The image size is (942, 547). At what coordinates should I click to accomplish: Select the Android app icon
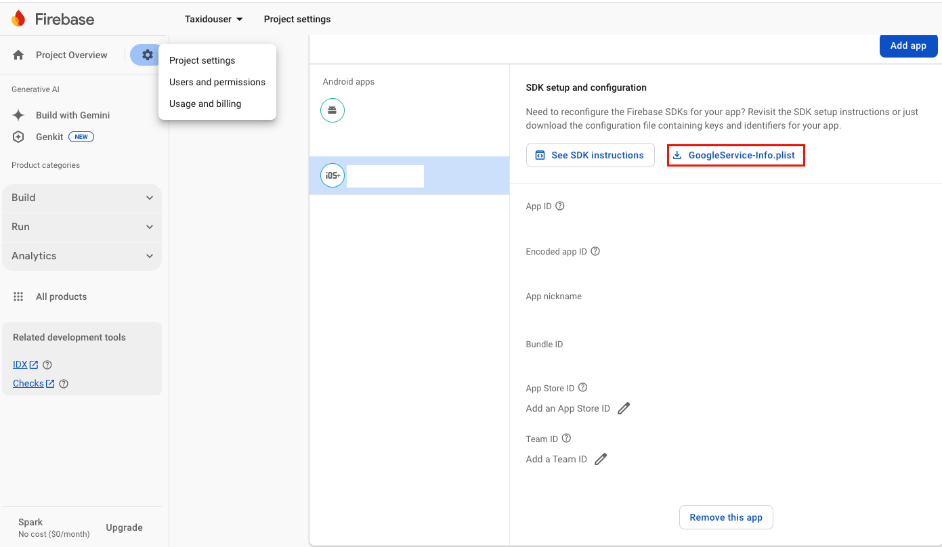(x=333, y=110)
